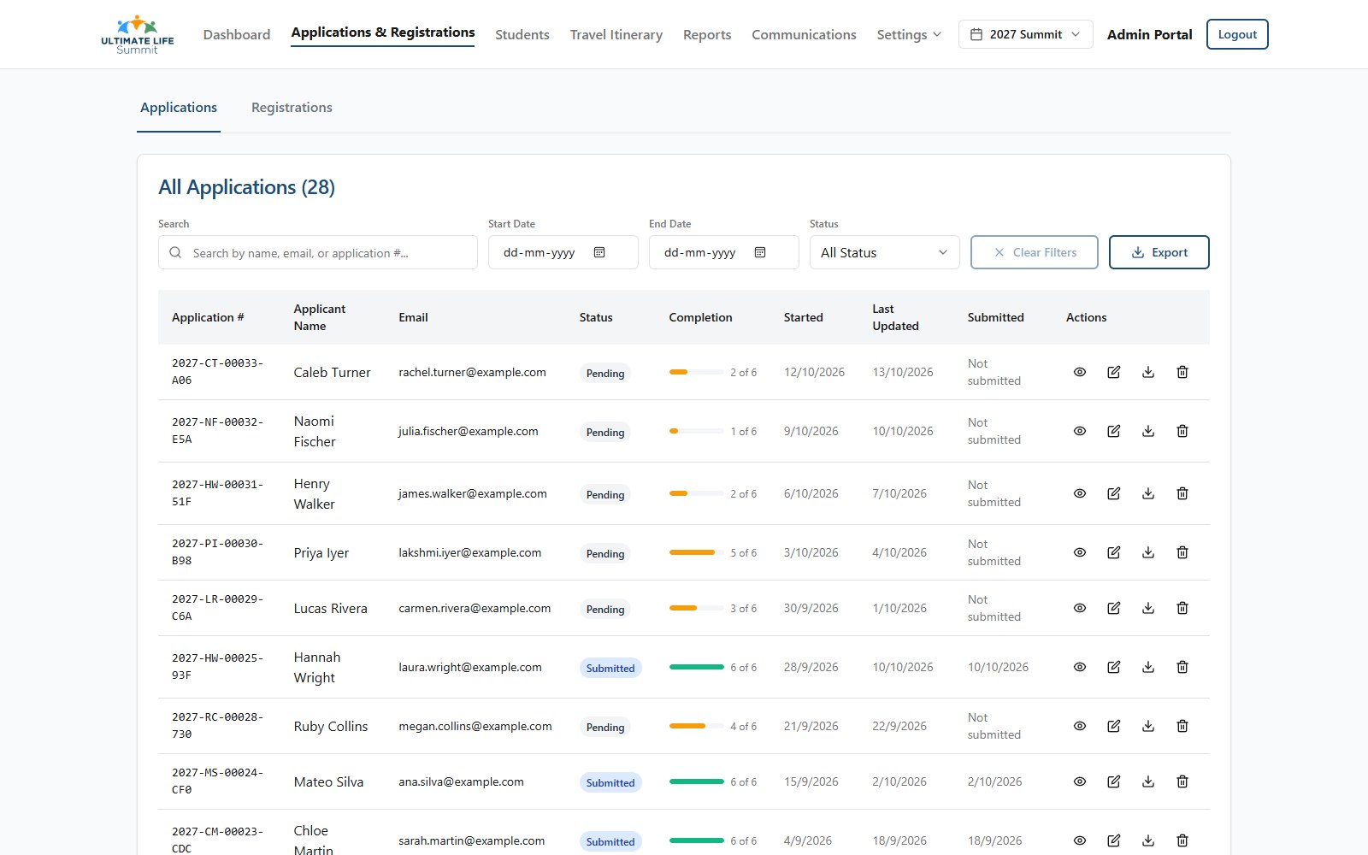1368x855 pixels.
Task: Download Lucas Rivera's application
Action: click(x=1148, y=608)
